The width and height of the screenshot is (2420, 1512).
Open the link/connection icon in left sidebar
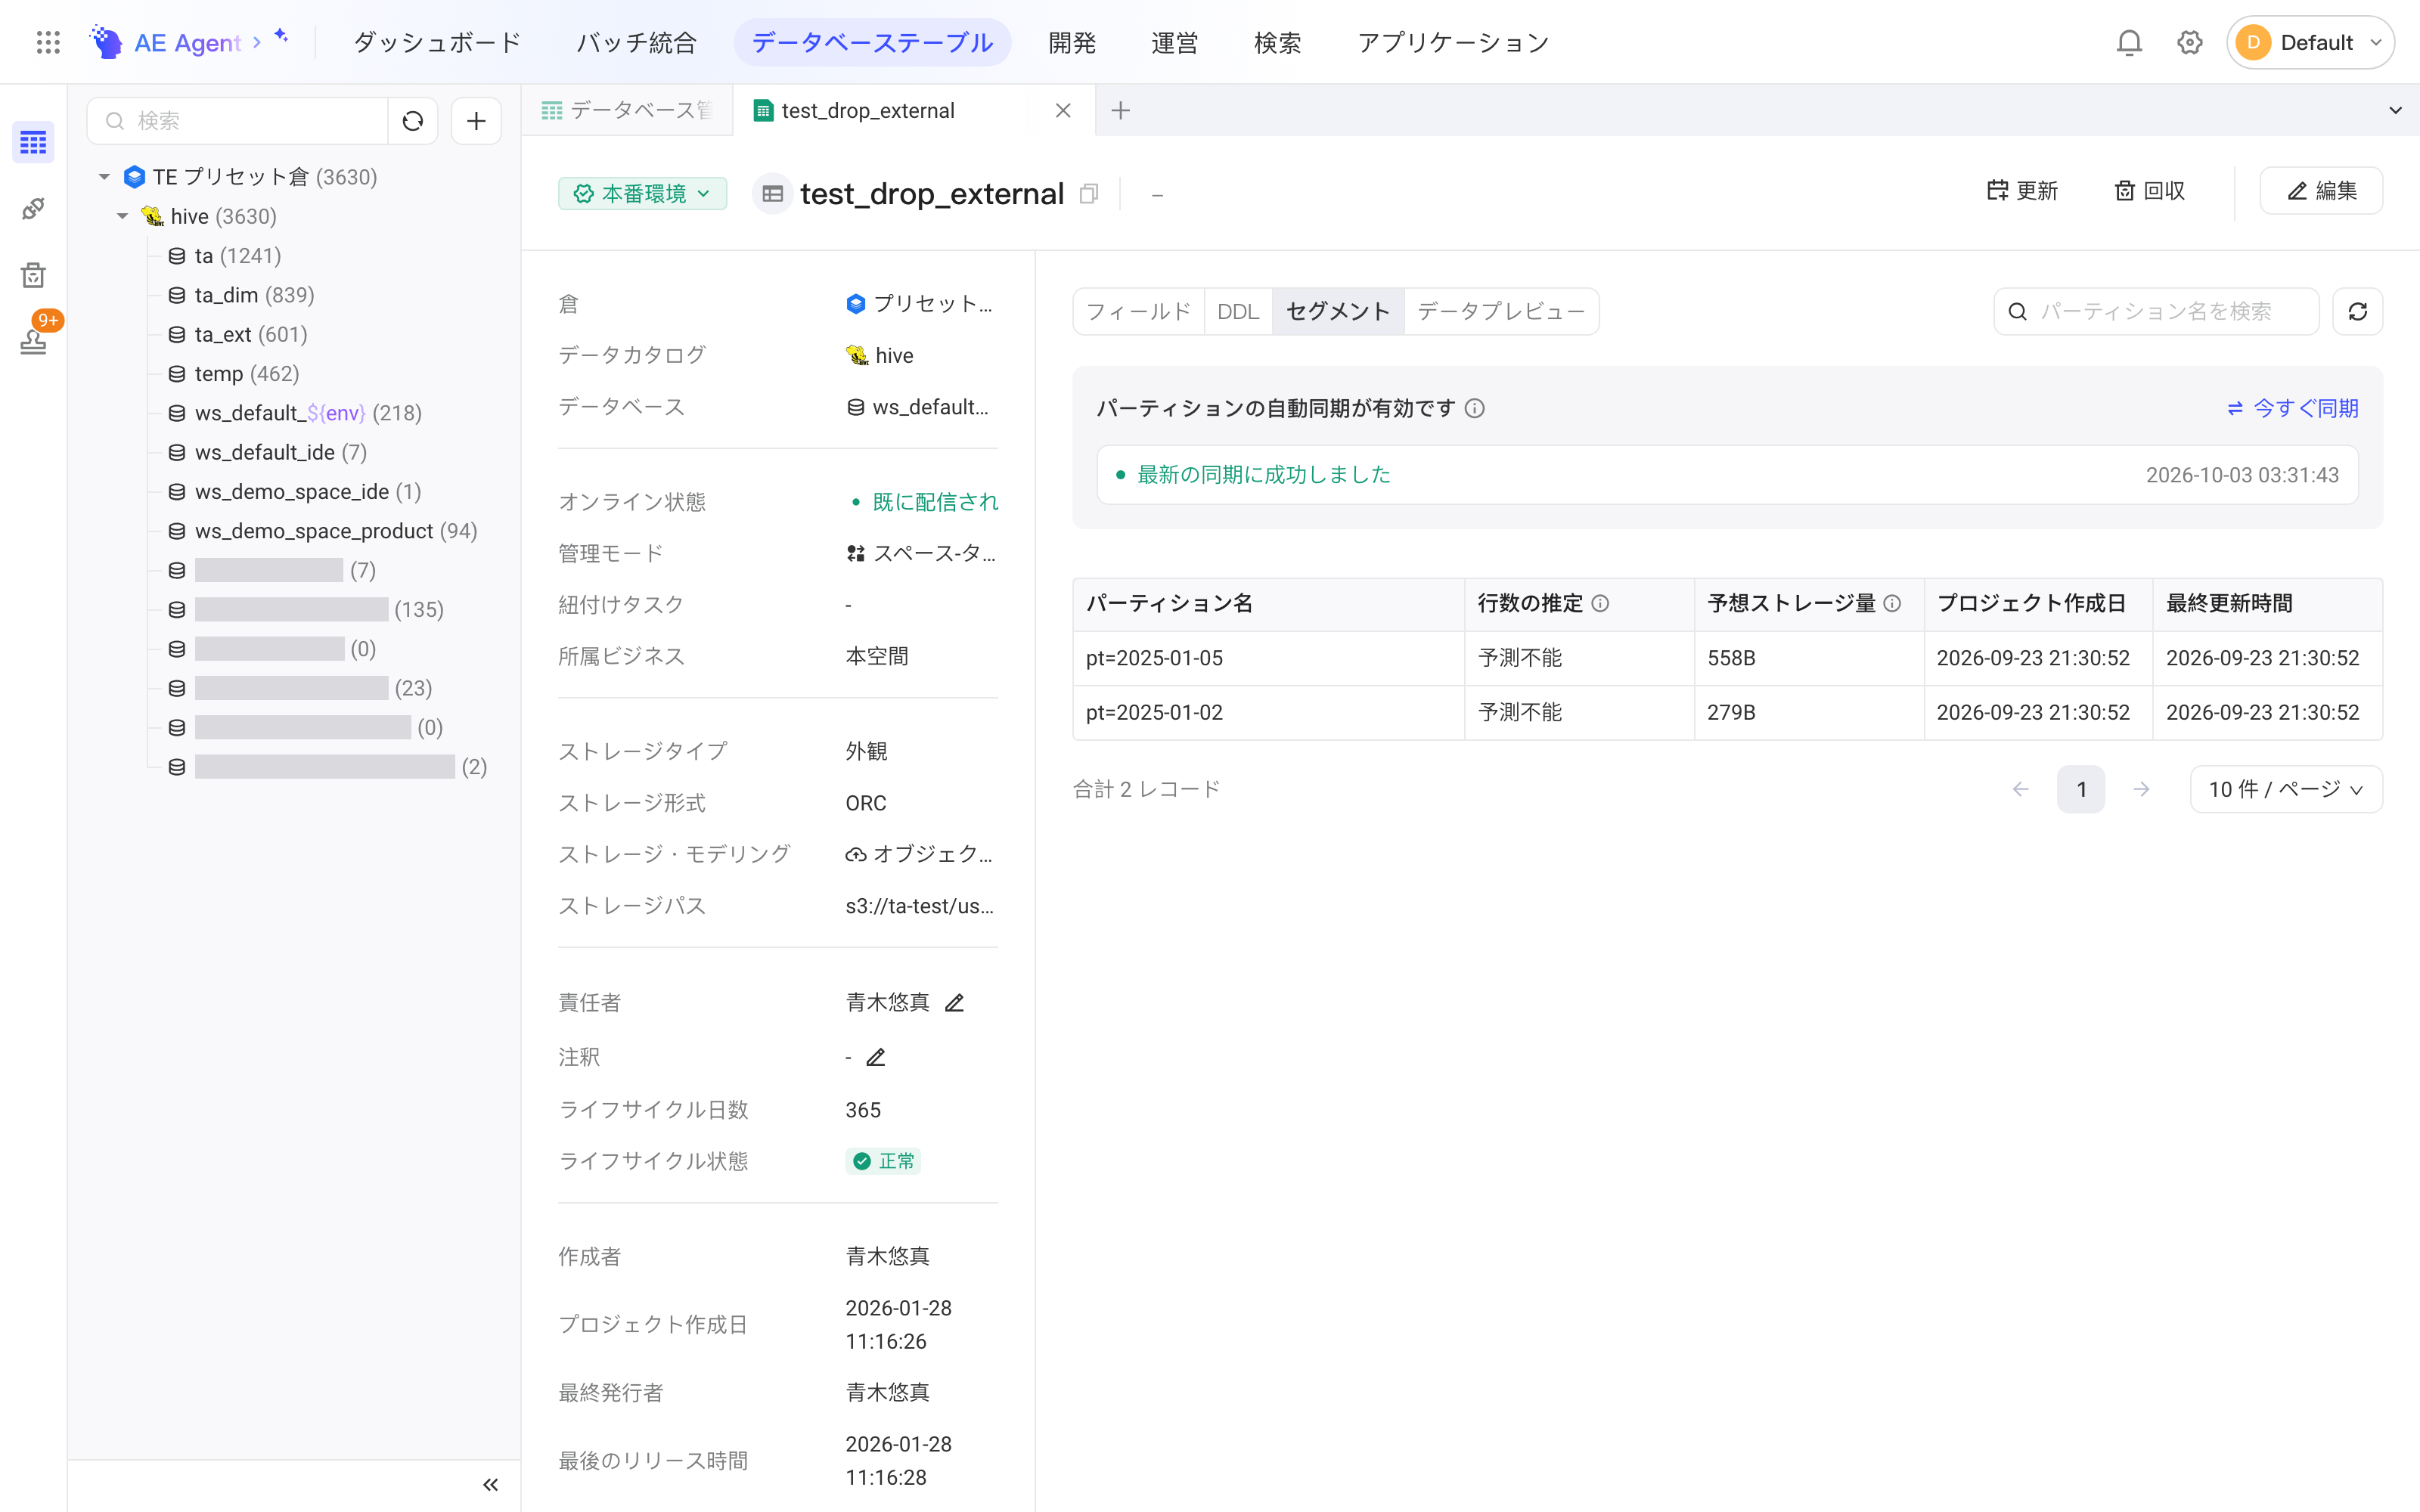[33, 209]
